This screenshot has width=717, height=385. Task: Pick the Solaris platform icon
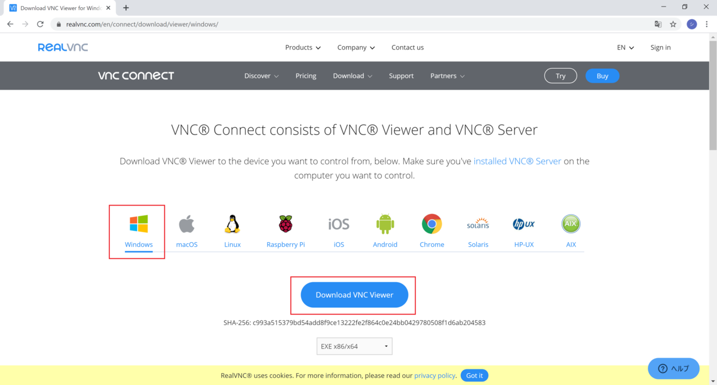478,224
